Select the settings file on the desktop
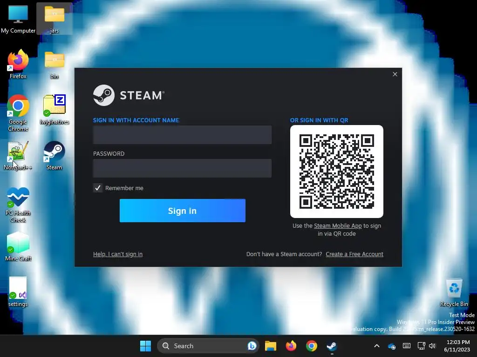 (18, 292)
